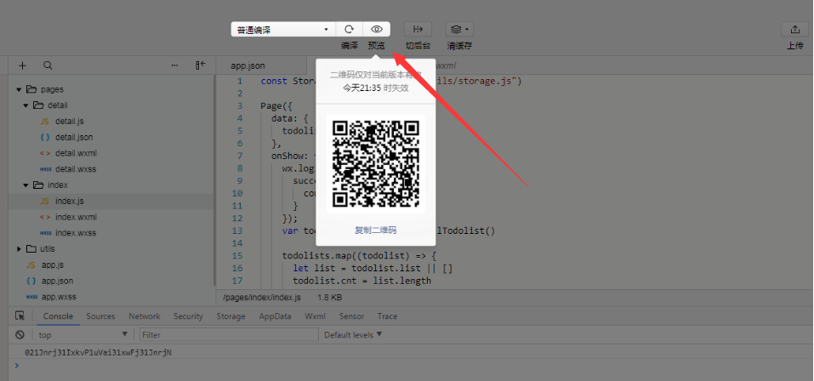The height and width of the screenshot is (381, 814).
Task: Clear the console with the ban icon
Action: (x=20, y=335)
